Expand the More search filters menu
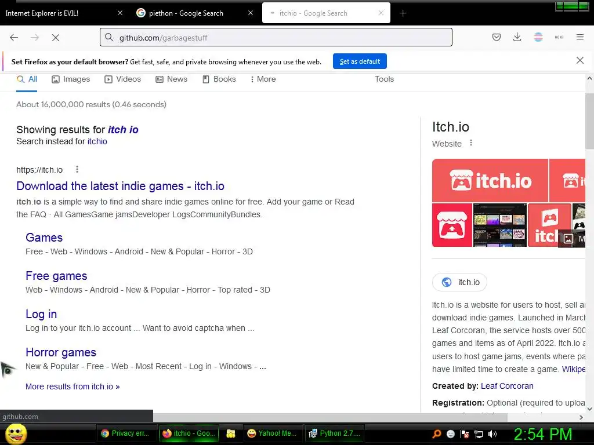 pos(263,79)
